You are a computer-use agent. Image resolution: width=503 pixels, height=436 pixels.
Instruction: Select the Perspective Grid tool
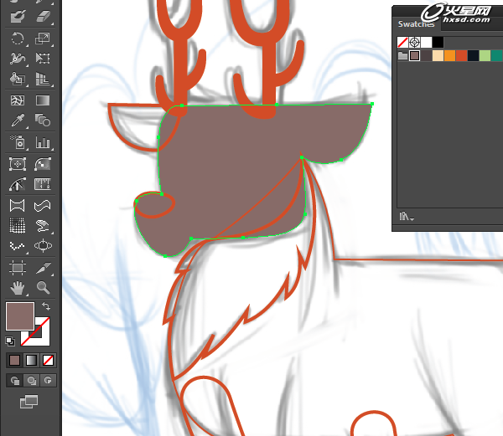click(x=43, y=79)
